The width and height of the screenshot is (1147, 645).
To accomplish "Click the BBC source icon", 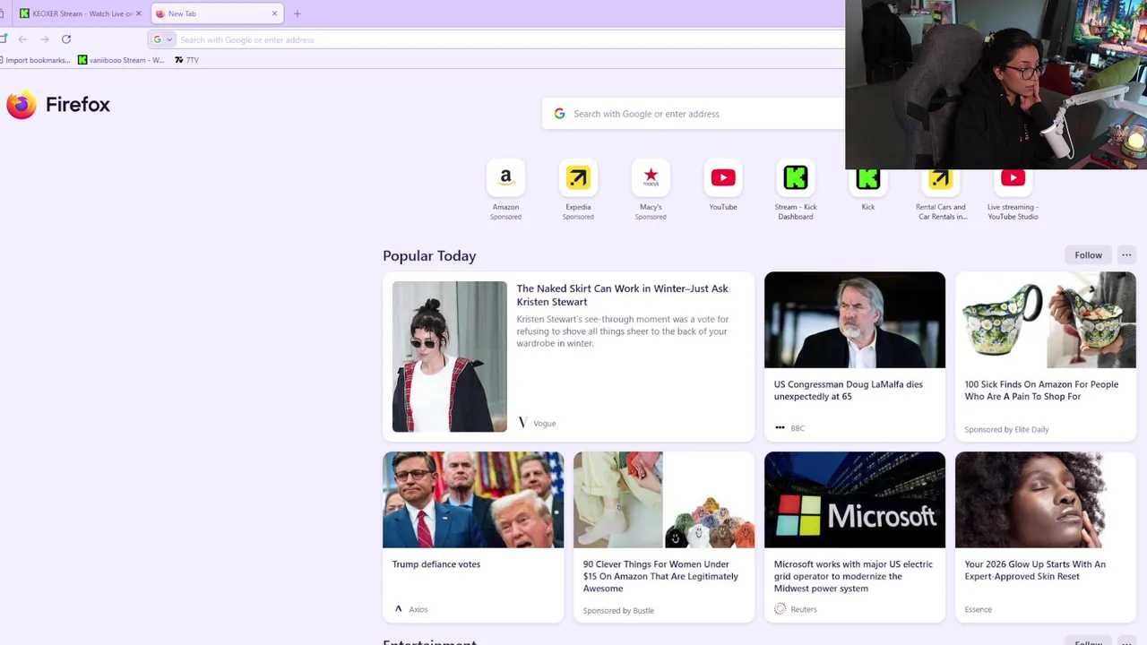I will pyautogui.click(x=780, y=428).
